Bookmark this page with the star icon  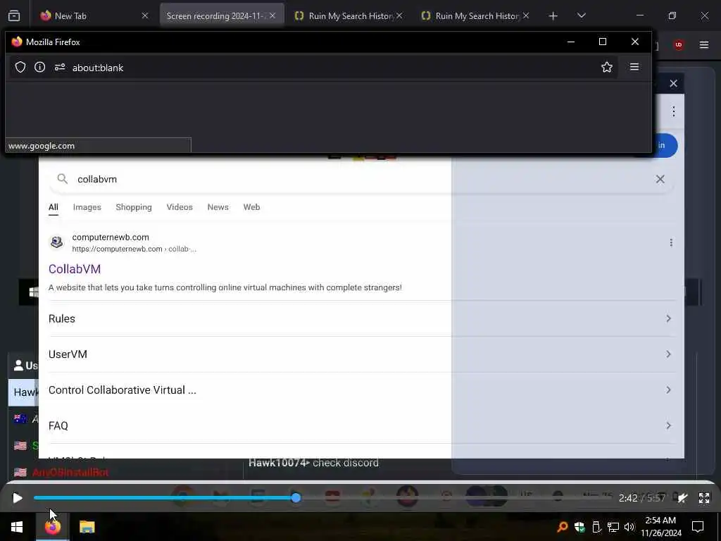coord(607,67)
